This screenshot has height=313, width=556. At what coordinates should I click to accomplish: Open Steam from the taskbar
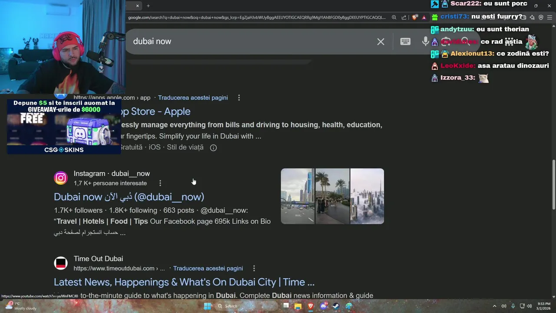336,306
